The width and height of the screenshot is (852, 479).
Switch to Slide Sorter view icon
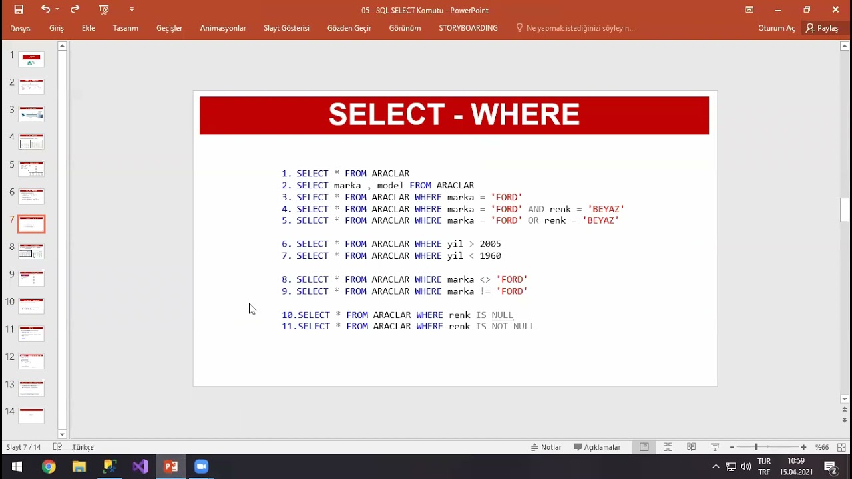pyautogui.click(x=668, y=447)
